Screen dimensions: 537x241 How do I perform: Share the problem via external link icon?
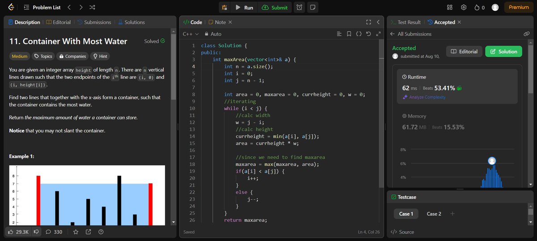click(88, 232)
